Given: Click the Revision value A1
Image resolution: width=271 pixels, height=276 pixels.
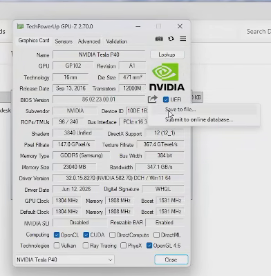Looking at the screenshot, I should coord(132,66).
